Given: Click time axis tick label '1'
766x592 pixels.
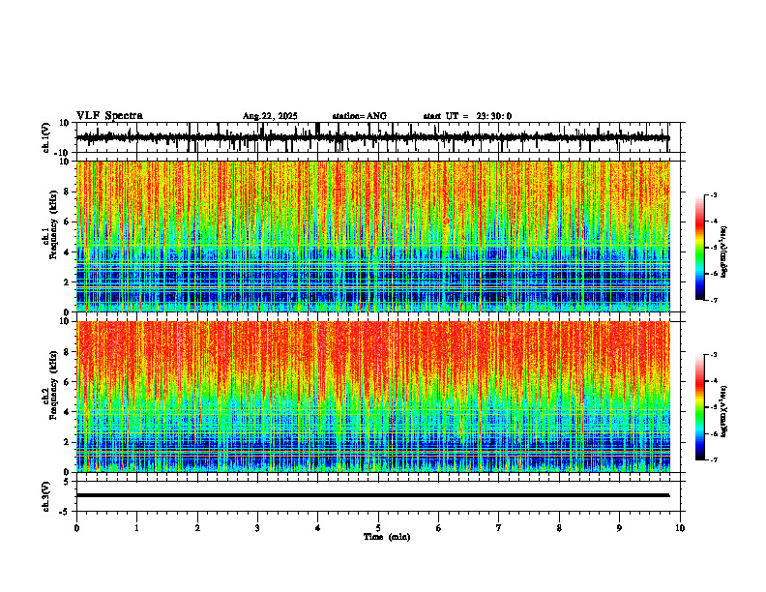Looking at the screenshot, I should point(136,528).
